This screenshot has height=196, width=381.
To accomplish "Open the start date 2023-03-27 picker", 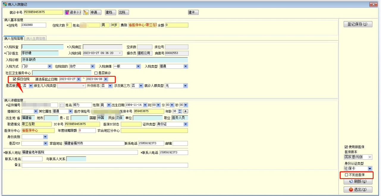I will click(79, 79).
